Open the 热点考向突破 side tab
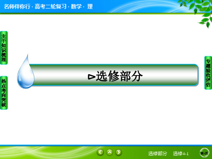This screenshot has height=159, width=212. click(x=4, y=93)
